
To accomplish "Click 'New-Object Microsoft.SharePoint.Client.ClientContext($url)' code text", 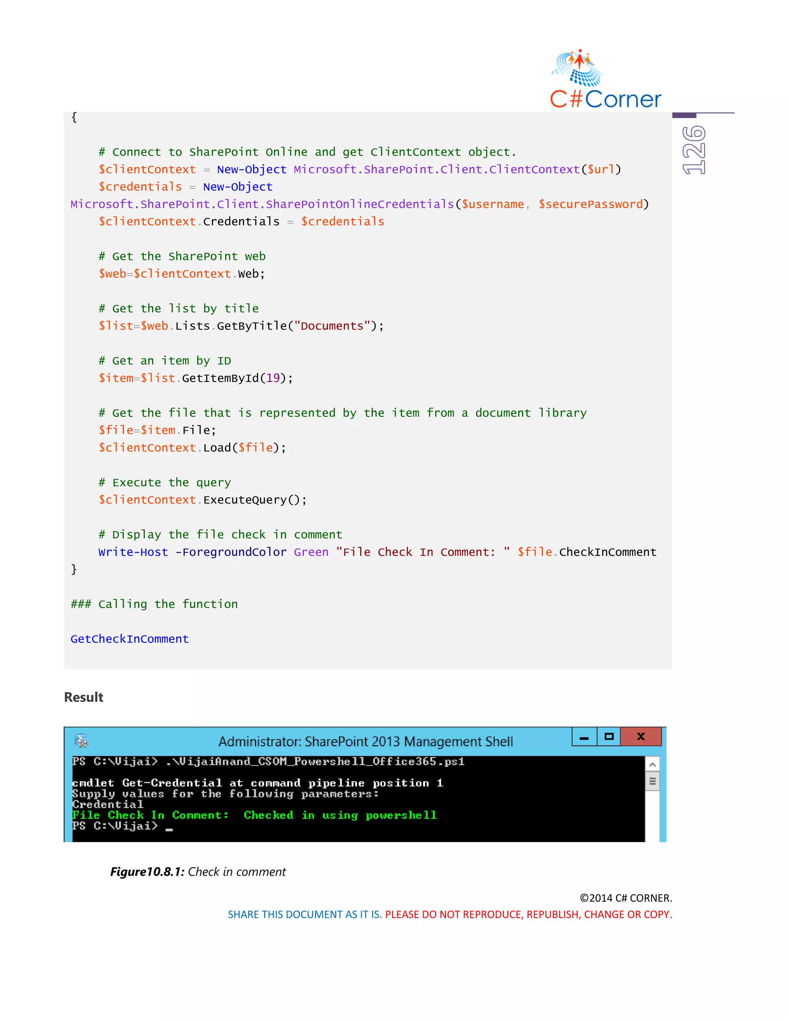I will (419, 169).
